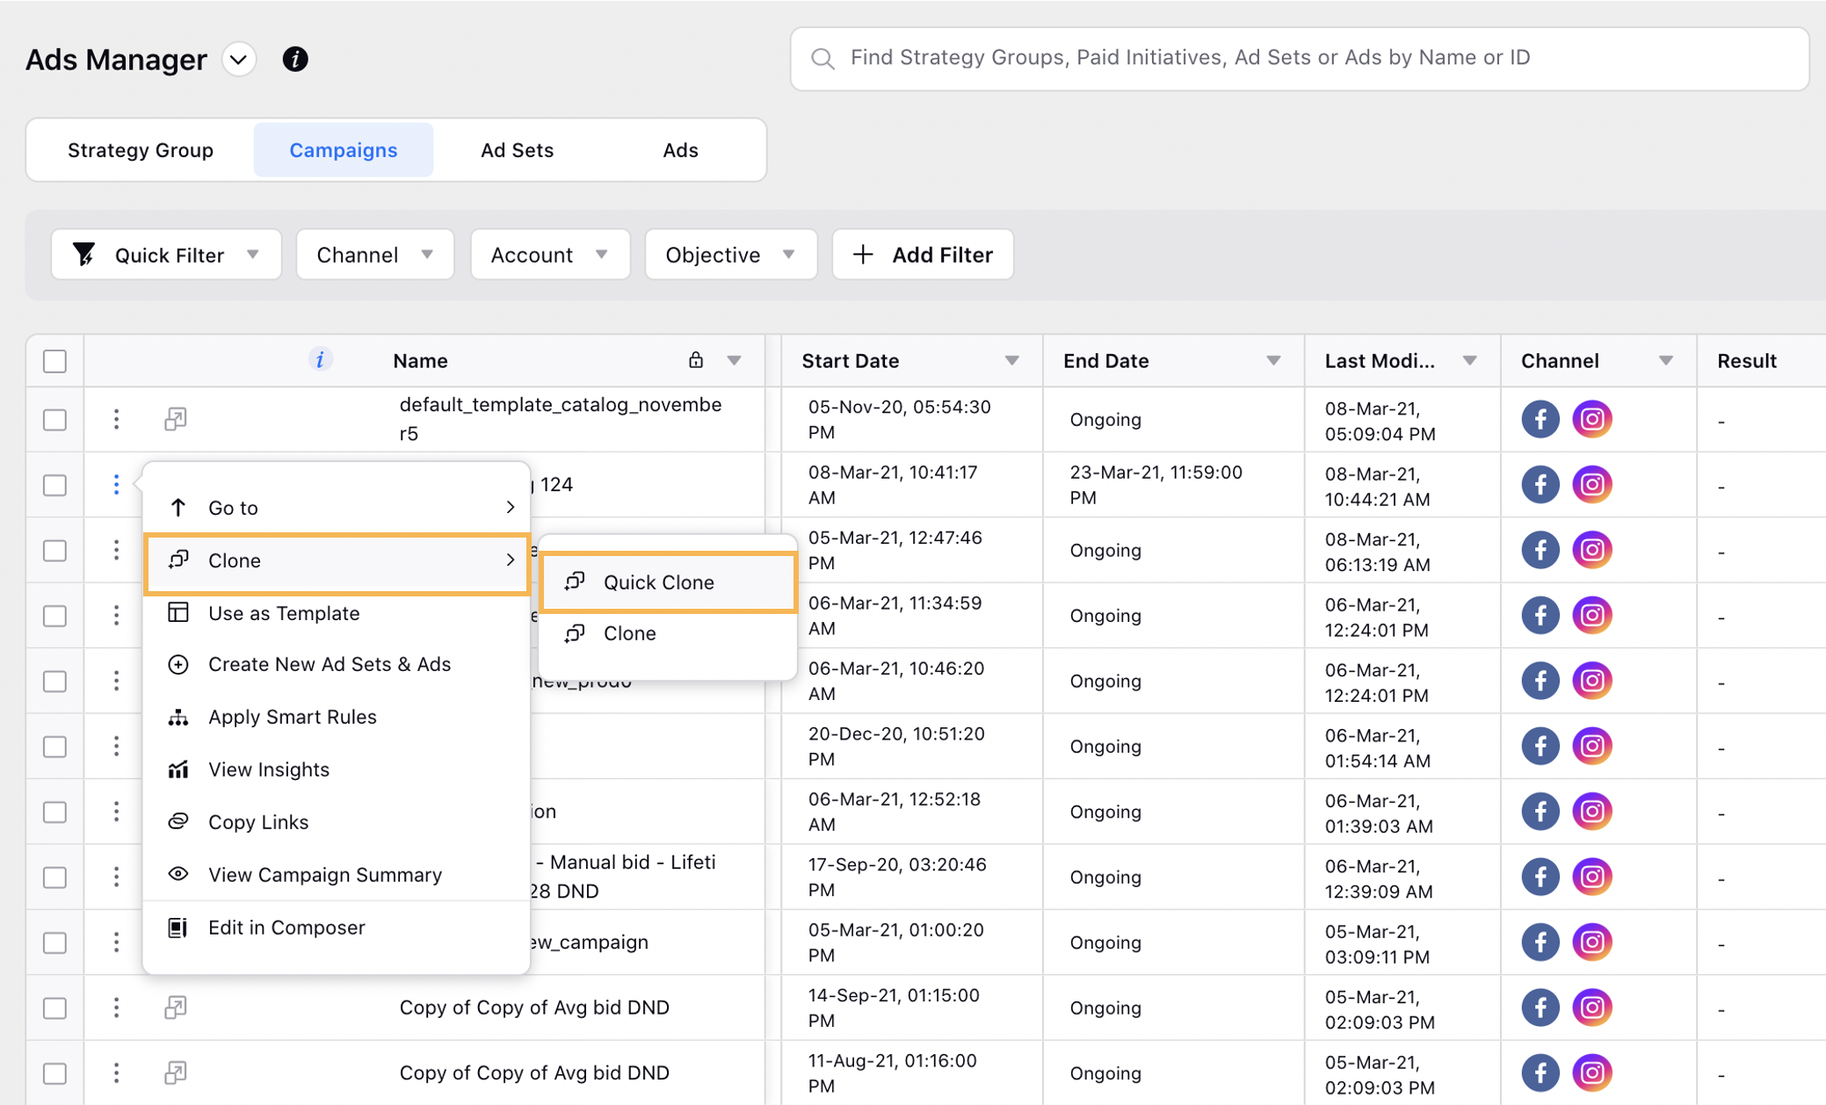This screenshot has height=1105, width=1826.
Task: Open the Quick Filter icon
Action: 83,255
